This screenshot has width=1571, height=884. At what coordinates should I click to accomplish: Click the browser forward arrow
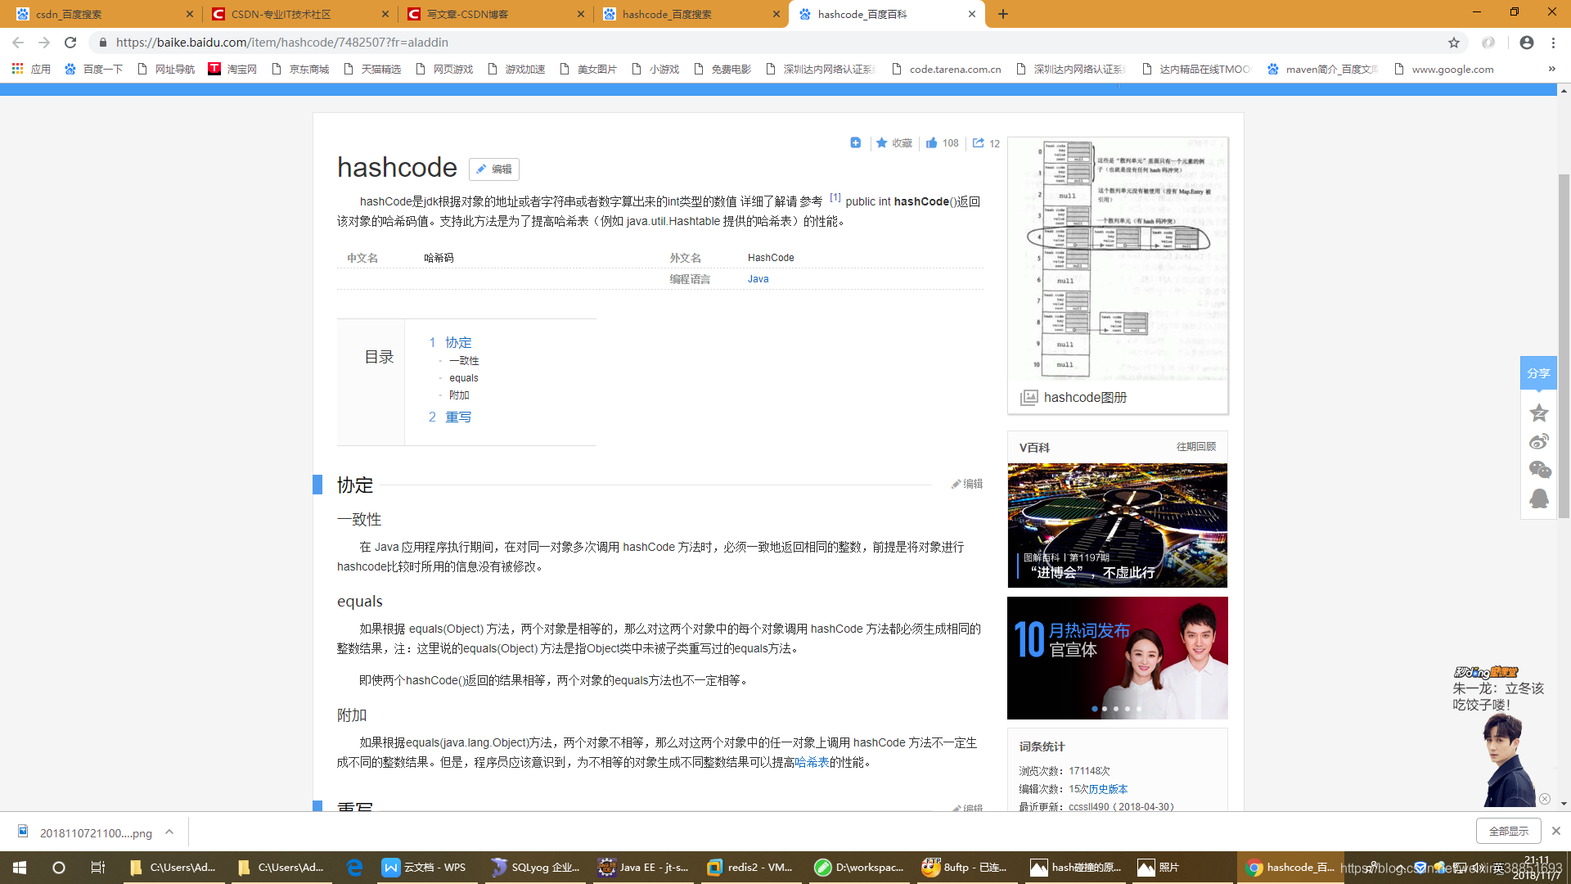(x=44, y=43)
